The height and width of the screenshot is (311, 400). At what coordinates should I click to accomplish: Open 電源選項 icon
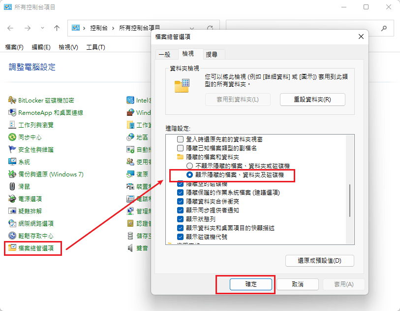point(13,199)
